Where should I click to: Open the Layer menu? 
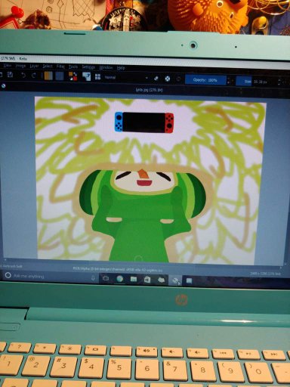tap(34, 66)
